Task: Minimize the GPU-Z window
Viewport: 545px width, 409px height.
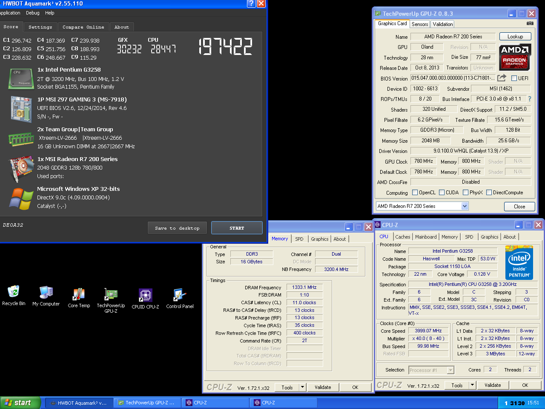Action: point(512,14)
